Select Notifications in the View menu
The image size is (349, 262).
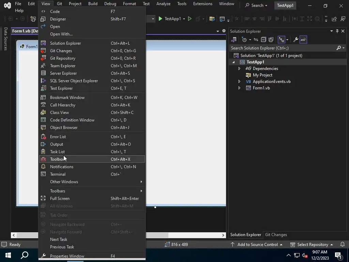coord(92,166)
